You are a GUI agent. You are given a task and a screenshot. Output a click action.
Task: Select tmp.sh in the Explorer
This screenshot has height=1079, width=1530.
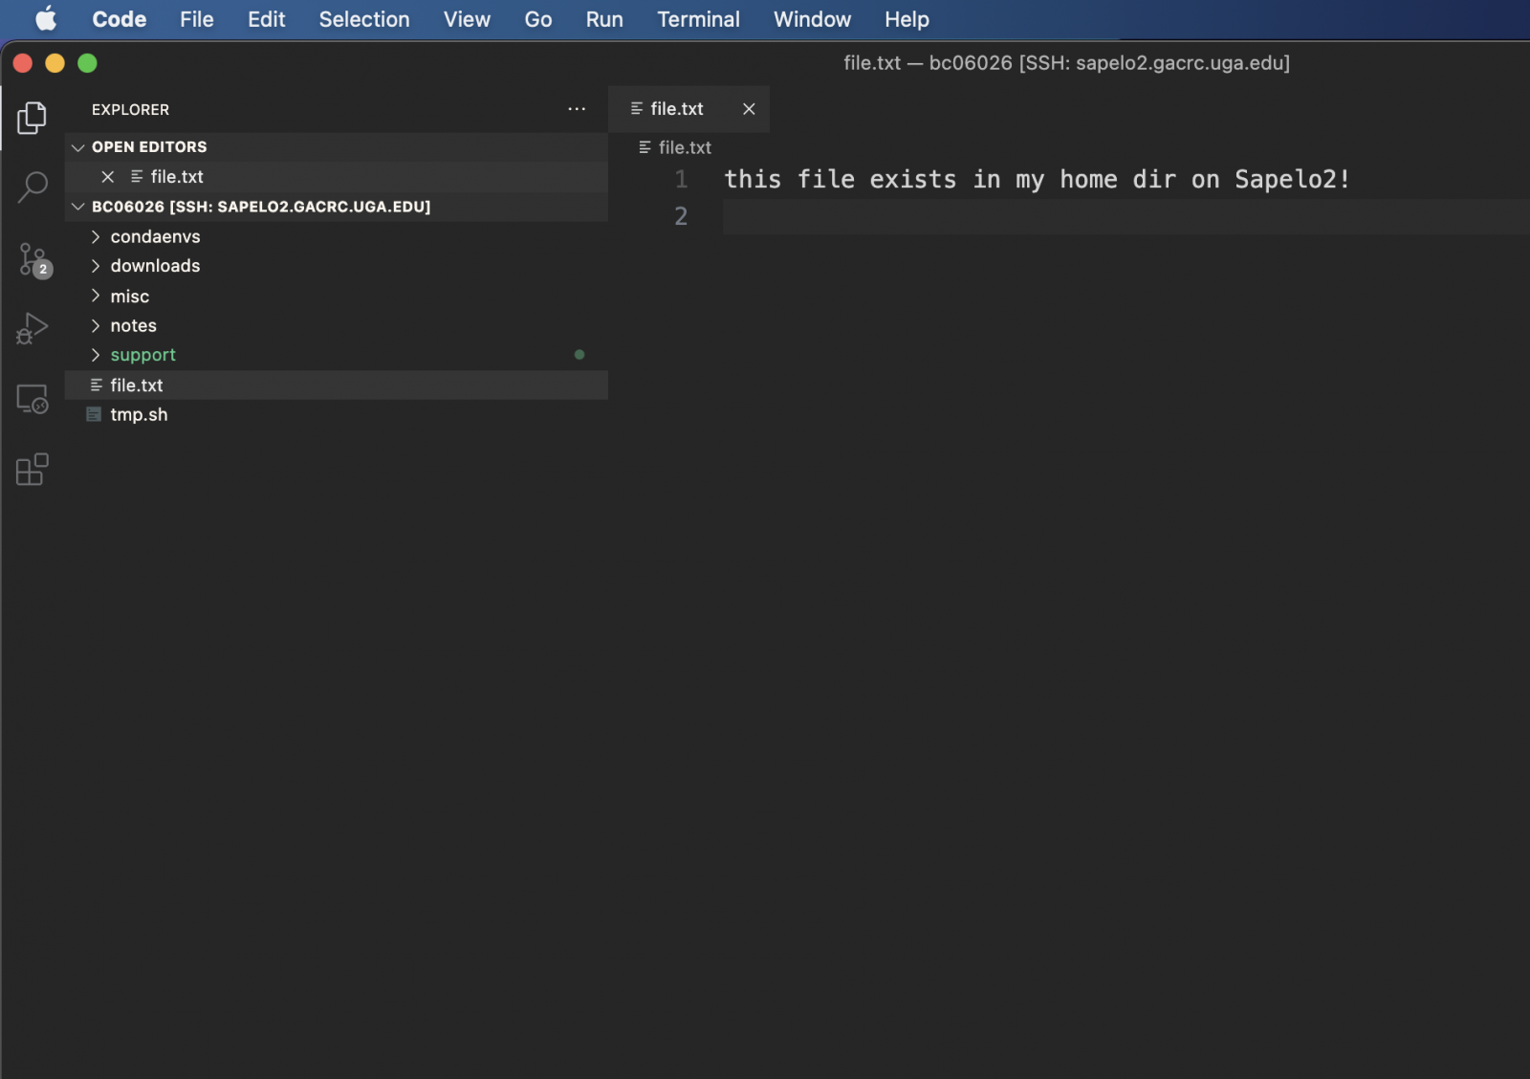139,414
